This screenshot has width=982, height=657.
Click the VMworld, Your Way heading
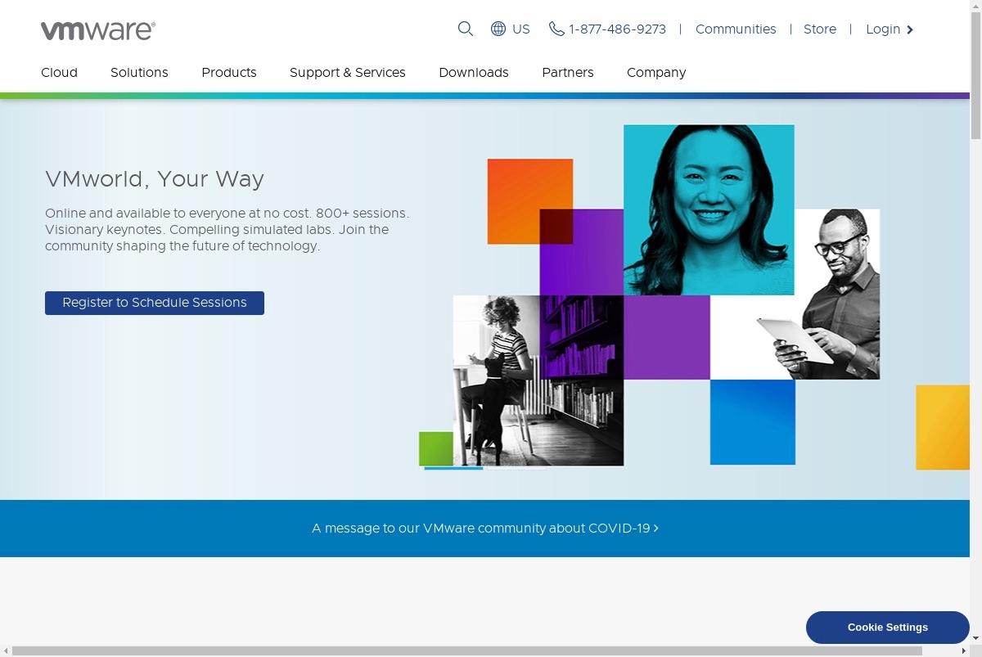(x=155, y=179)
